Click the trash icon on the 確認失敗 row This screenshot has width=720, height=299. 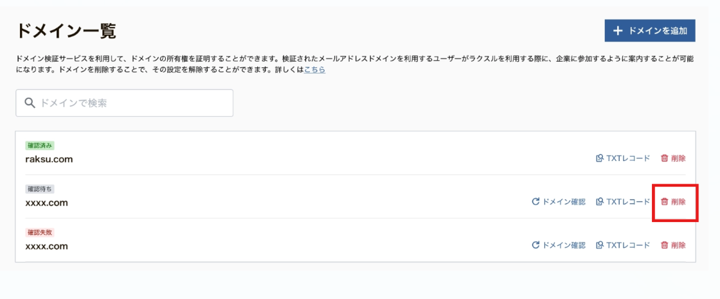click(664, 245)
